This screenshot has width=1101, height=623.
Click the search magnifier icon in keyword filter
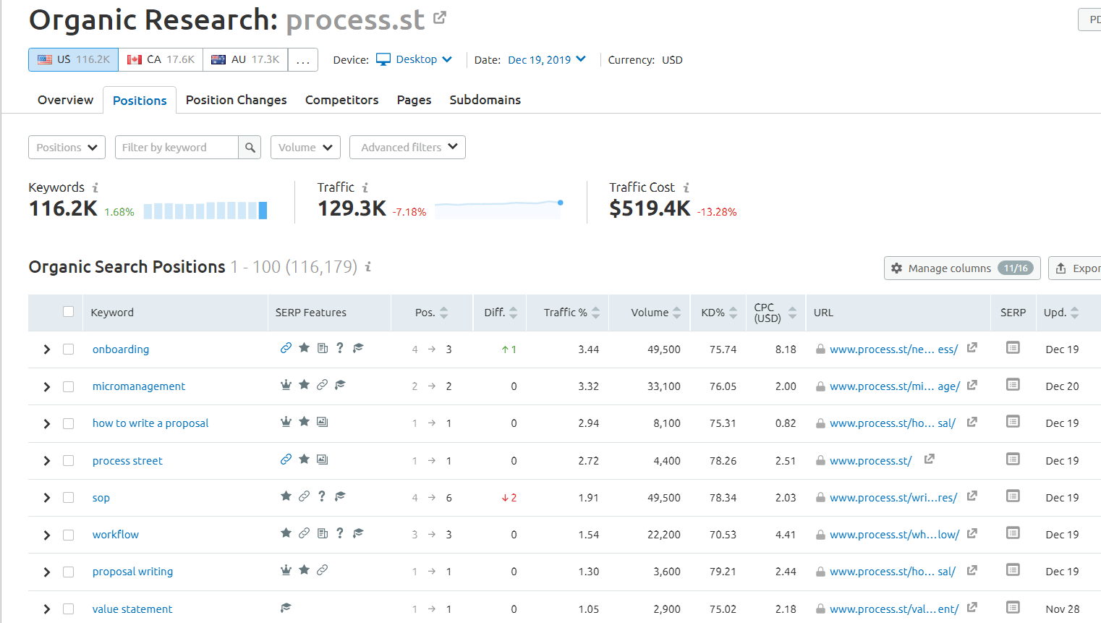(250, 148)
